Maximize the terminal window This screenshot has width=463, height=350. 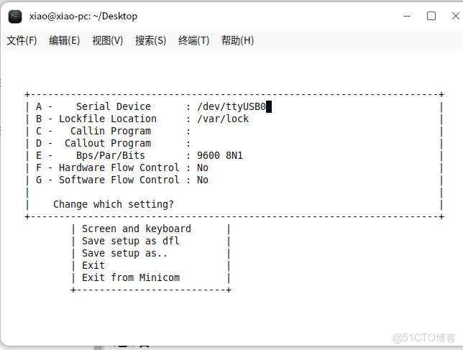(x=431, y=16)
